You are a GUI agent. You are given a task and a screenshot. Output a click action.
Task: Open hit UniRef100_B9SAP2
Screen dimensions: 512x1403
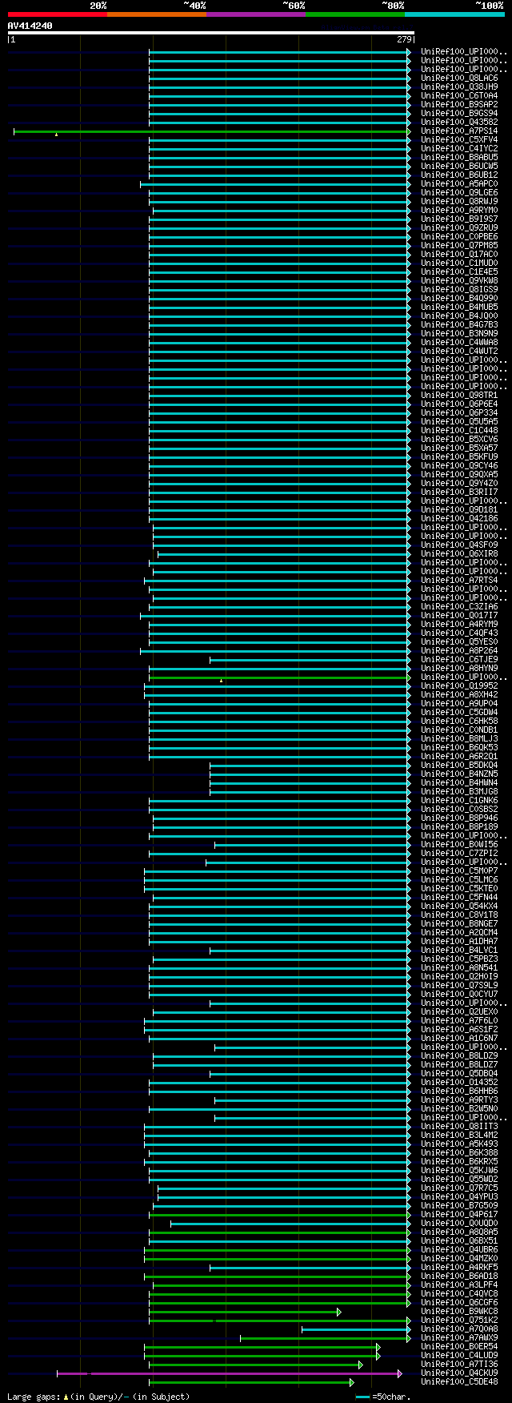pos(459,105)
